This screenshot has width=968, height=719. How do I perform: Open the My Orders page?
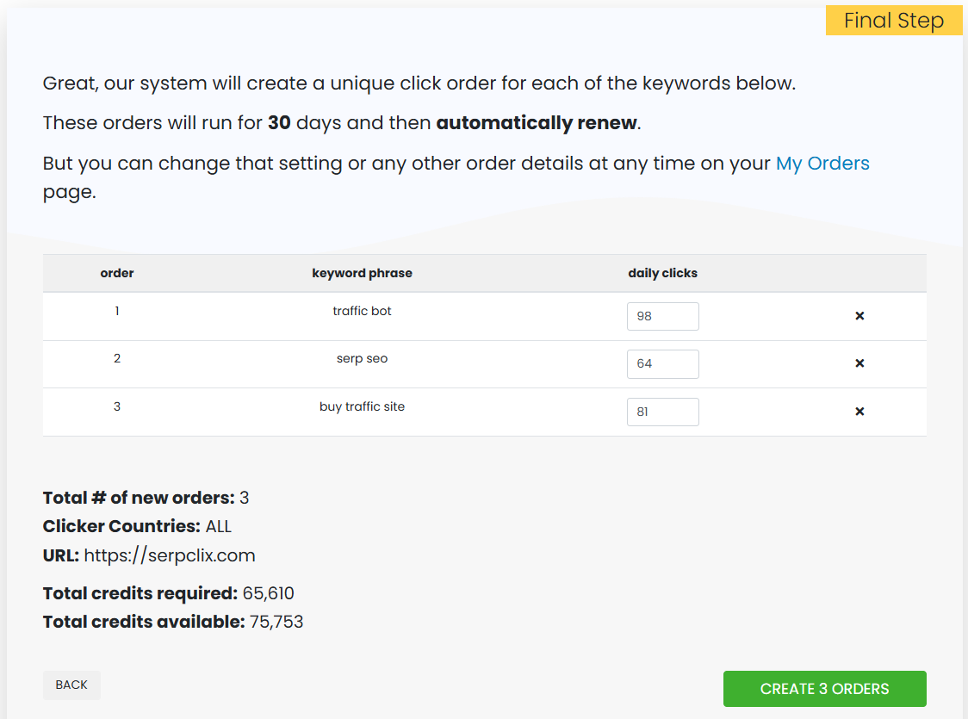[822, 163]
